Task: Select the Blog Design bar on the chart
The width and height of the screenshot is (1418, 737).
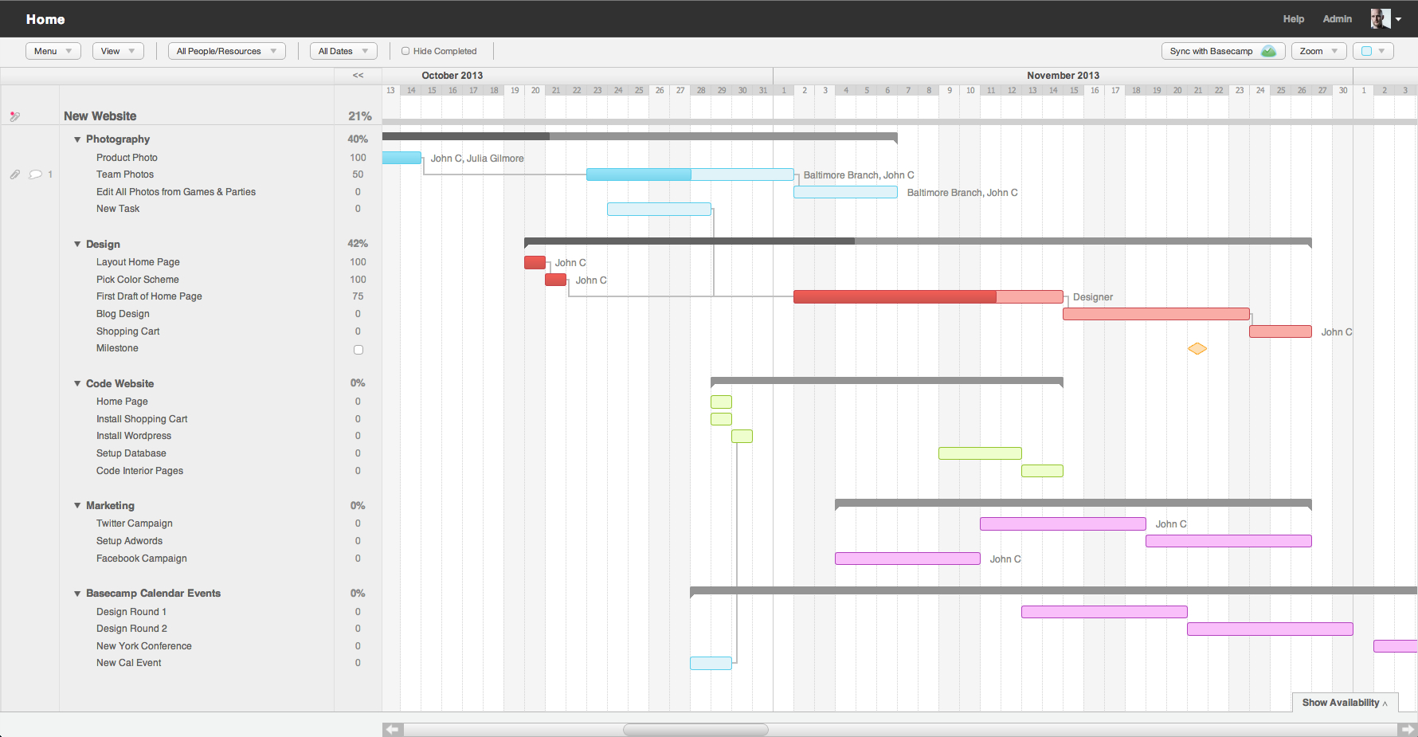Action: pos(1156,314)
